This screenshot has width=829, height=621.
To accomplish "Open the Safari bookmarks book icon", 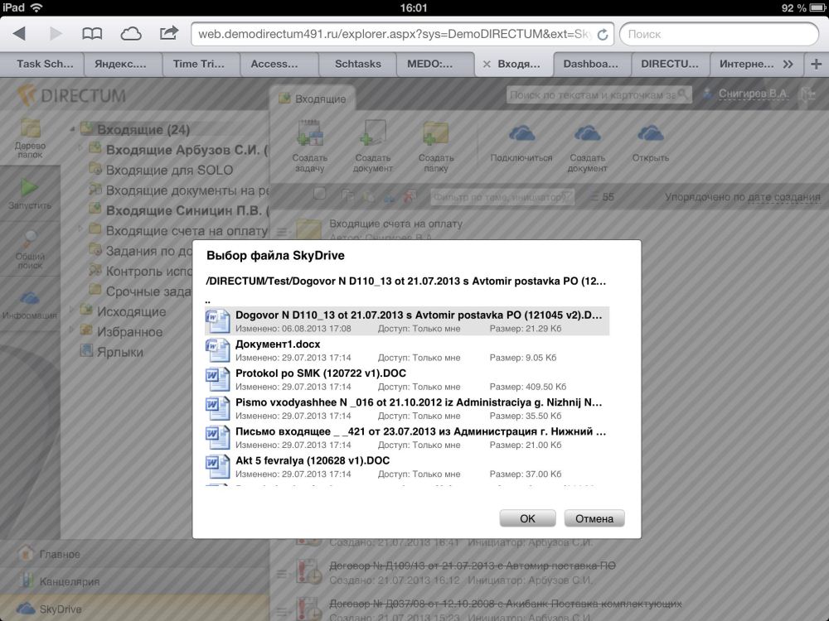I will pos(92,34).
